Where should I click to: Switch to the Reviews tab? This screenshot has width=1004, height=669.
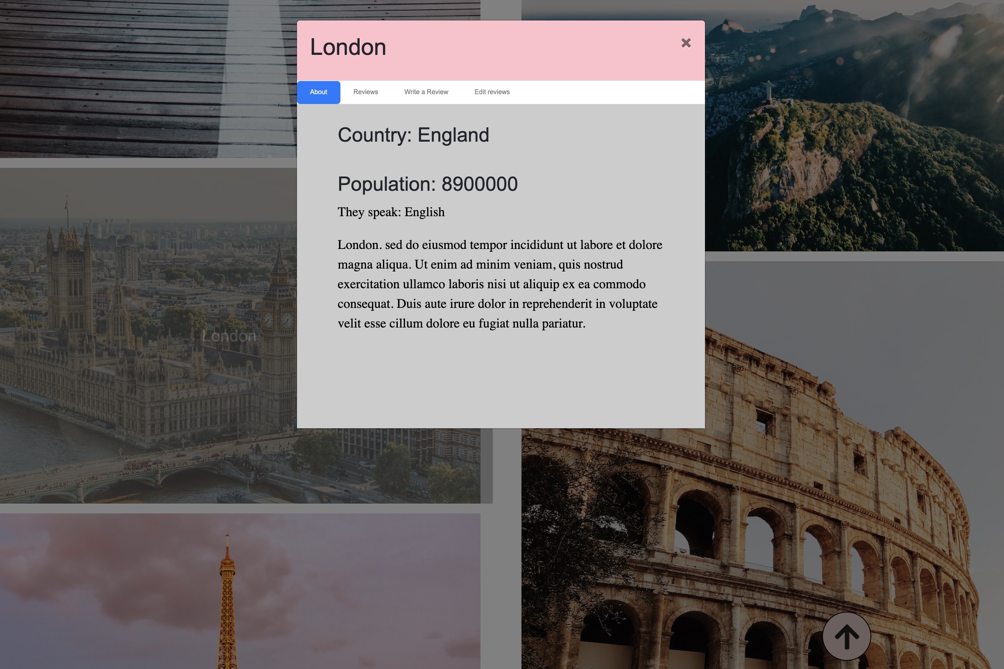click(365, 92)
